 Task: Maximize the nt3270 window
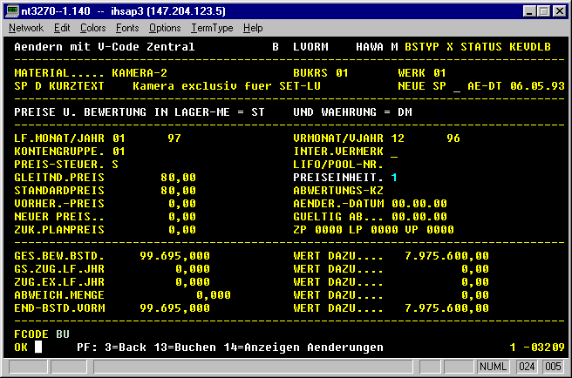coord(543,11)
